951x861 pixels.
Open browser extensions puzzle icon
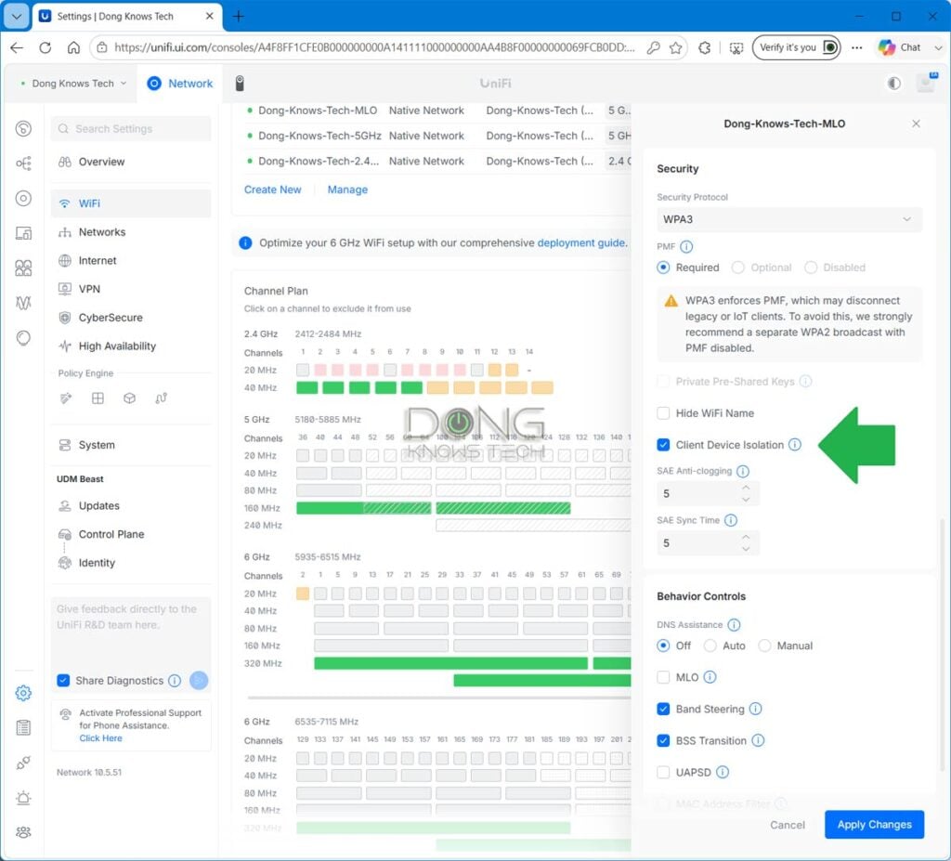(x=704, y=47)
